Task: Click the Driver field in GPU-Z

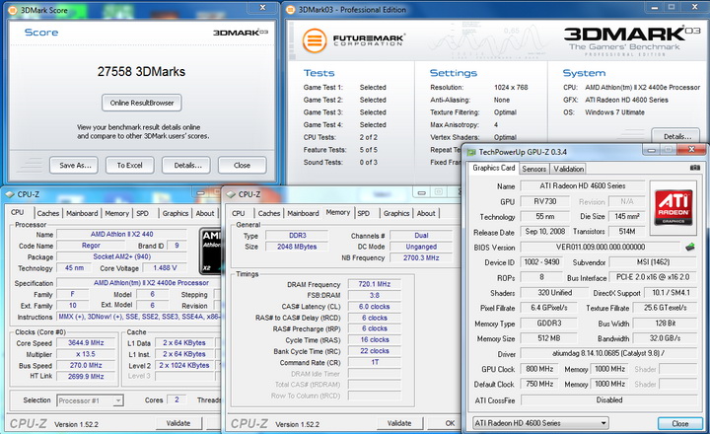Action: coord(608,353)
